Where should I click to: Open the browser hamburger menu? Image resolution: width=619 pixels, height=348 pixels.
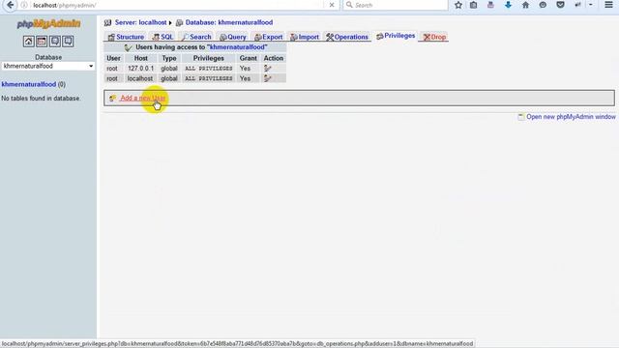click(x=608, y=5)
